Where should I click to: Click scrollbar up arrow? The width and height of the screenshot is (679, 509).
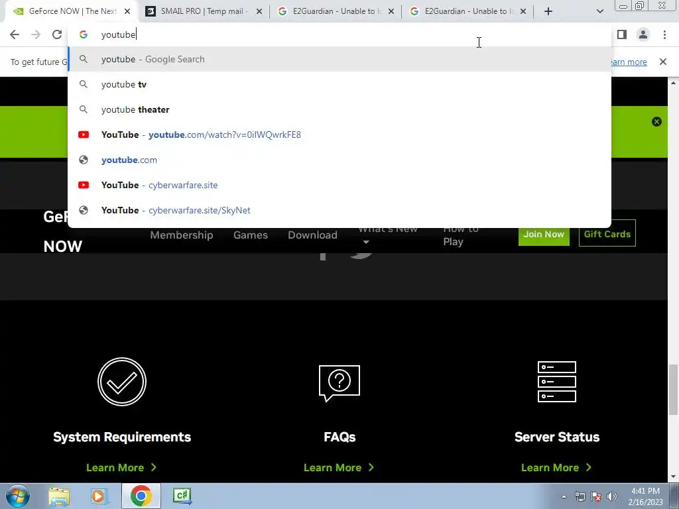click(x=673, y=82)
